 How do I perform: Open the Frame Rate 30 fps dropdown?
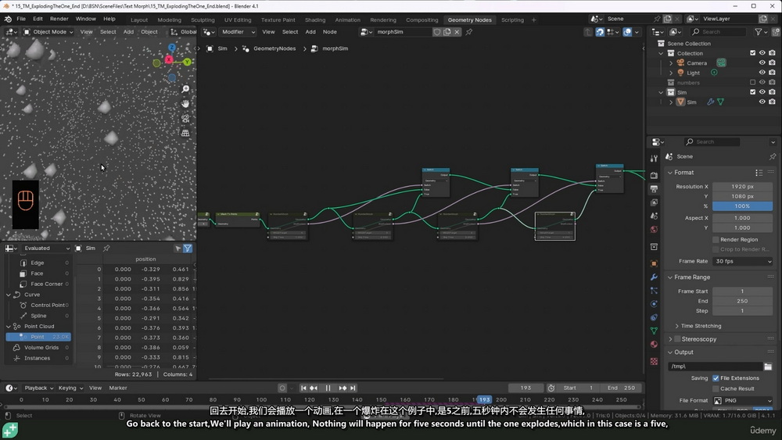point(743,261)
